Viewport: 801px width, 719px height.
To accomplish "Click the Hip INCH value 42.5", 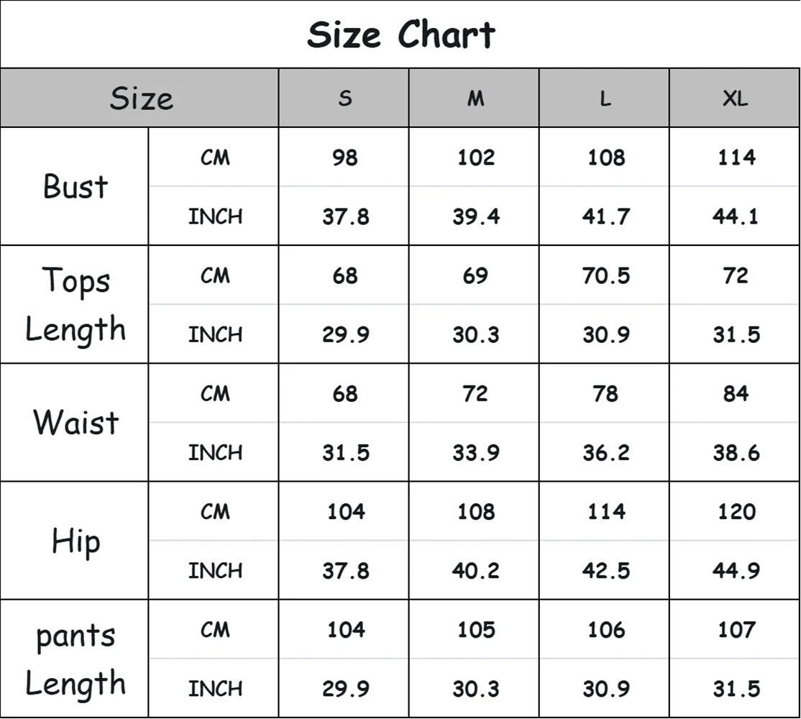I will 605,570.
